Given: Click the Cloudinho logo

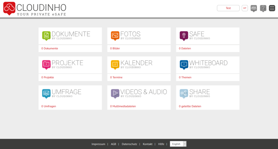Looking at the screenshot, I should point(35,9).
